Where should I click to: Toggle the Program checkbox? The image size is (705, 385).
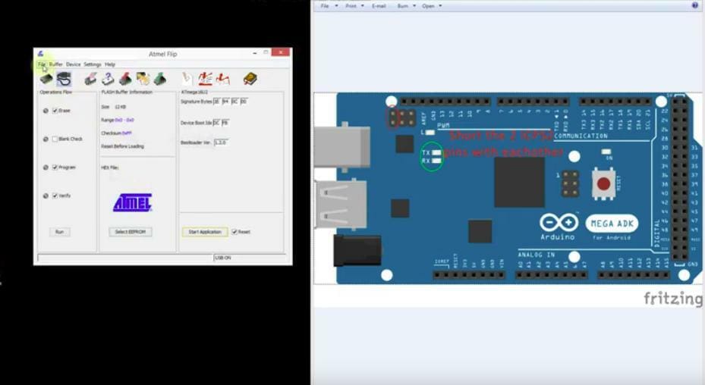(55, 167)
